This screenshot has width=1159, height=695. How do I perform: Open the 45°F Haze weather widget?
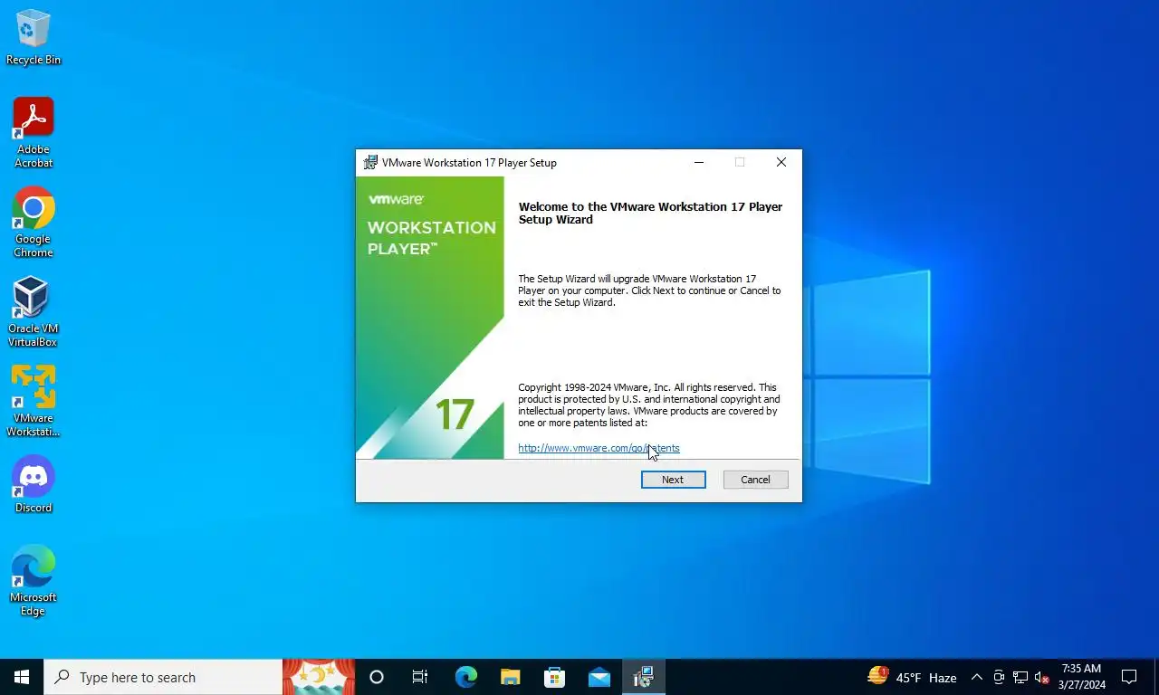(x=913, y=677)
